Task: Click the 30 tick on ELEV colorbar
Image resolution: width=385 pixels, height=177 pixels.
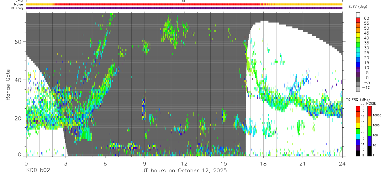Action: (x=366, y=48)
